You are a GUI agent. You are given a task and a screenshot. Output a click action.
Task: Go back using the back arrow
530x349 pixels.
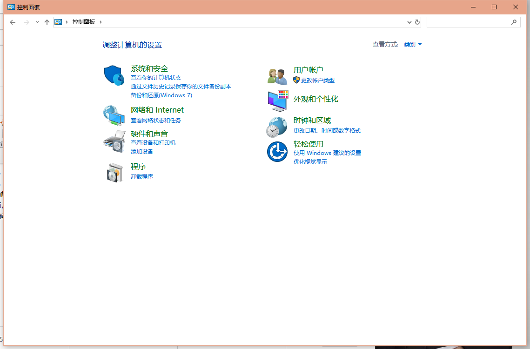(x=13, y=22)
